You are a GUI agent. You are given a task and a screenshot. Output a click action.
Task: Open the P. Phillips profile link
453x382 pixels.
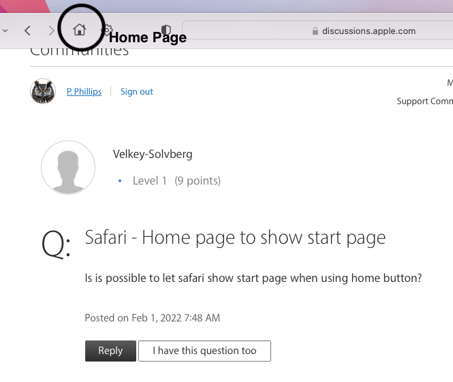pos(84,91)
